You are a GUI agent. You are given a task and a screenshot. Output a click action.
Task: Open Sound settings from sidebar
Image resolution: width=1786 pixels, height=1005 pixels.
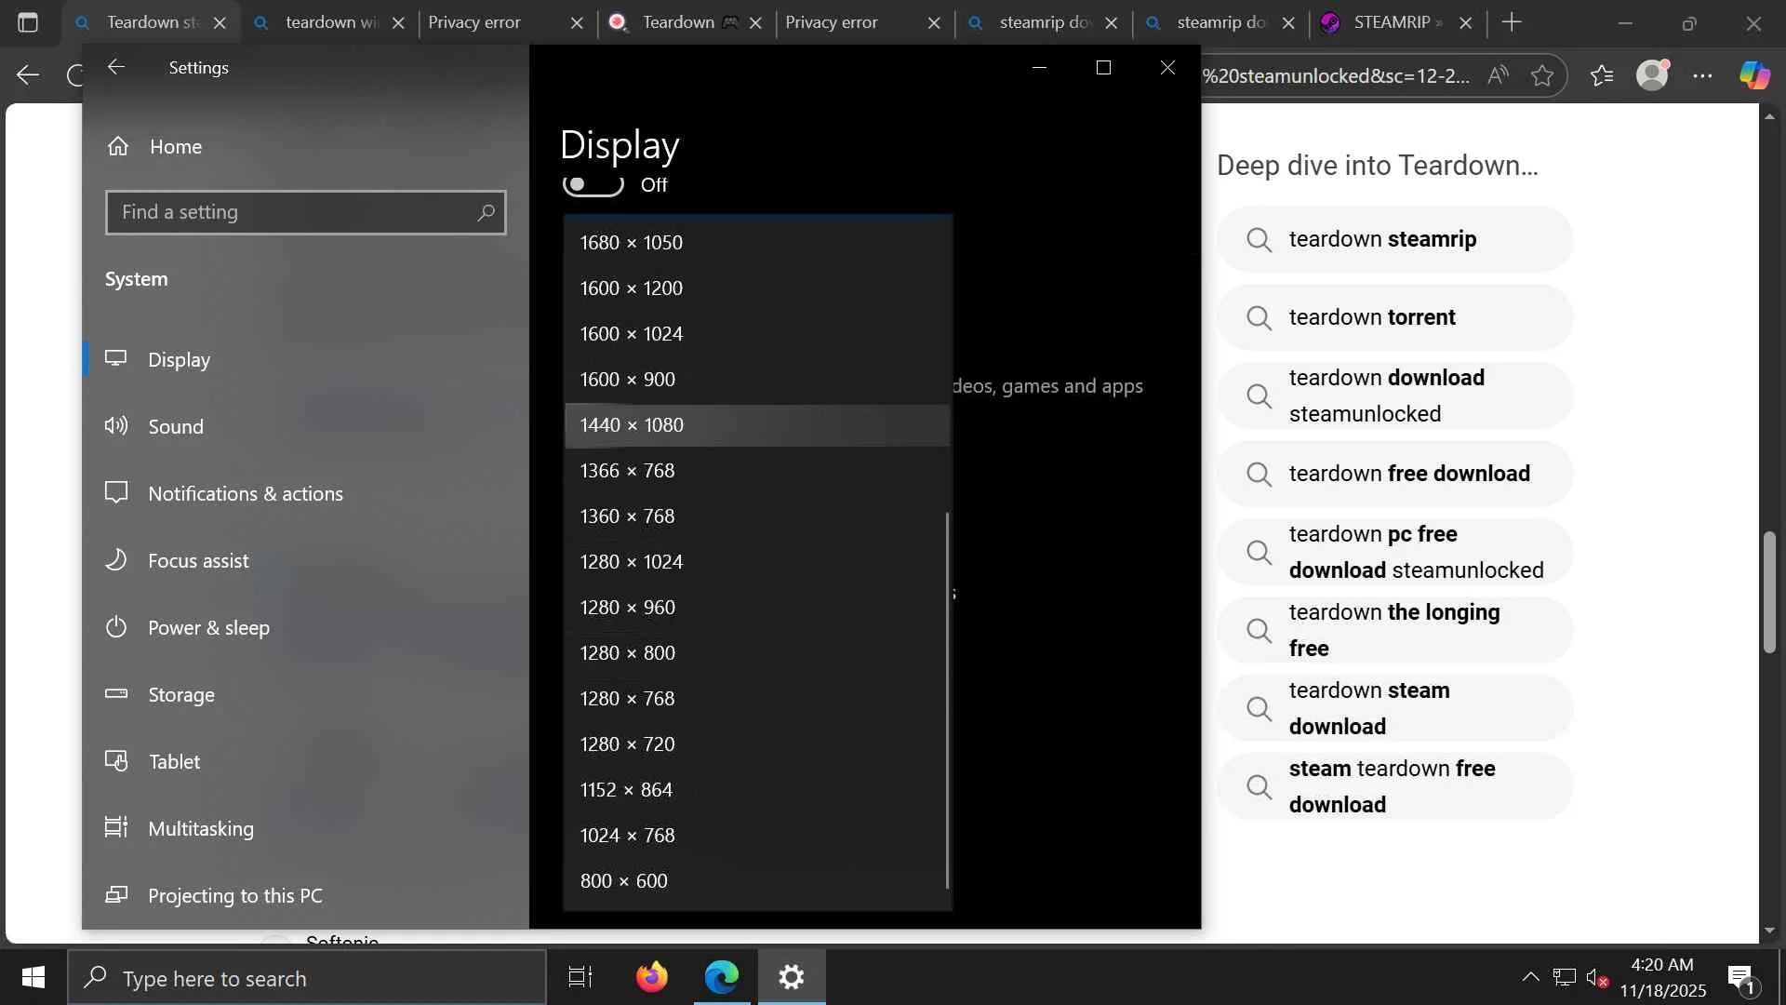[175, 427]
